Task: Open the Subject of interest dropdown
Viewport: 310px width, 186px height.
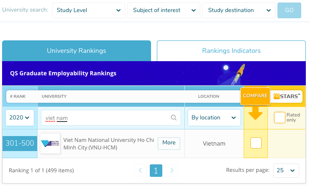Action: click(164, 10)
